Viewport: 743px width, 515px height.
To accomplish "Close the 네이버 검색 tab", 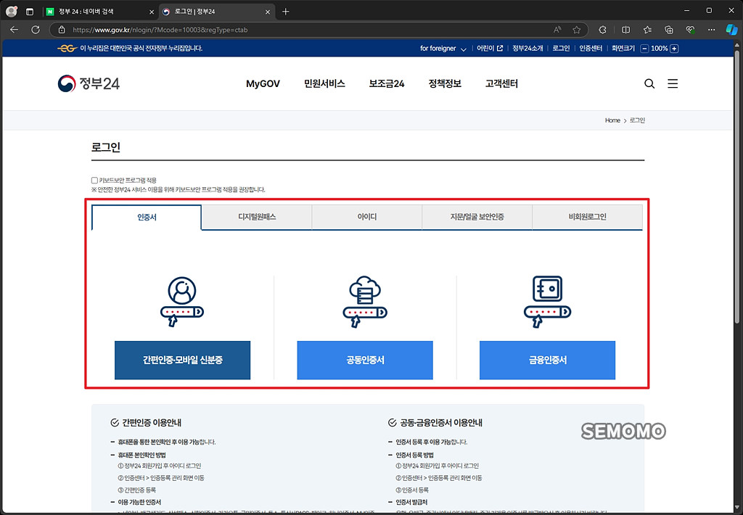I will coord(152,12).
